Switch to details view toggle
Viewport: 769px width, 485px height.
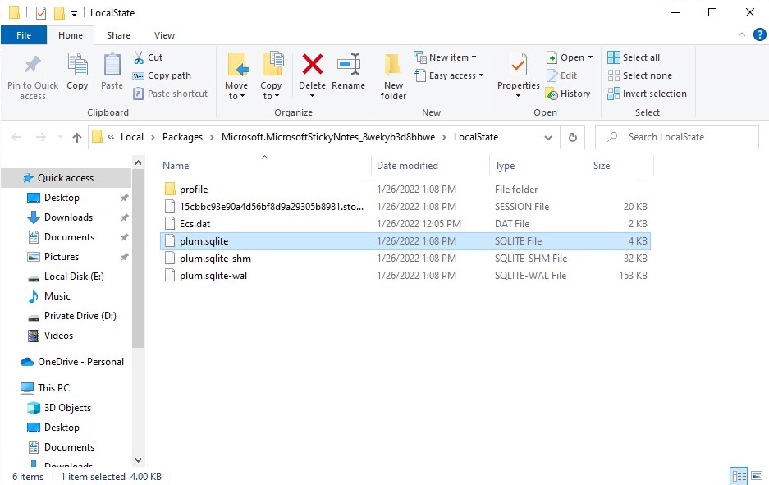[738, 476]
